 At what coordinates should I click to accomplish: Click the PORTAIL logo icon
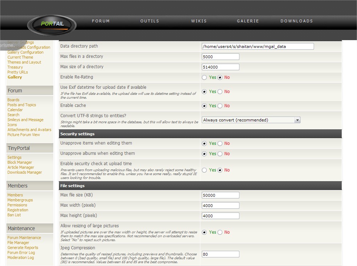[x=52, y=25]
